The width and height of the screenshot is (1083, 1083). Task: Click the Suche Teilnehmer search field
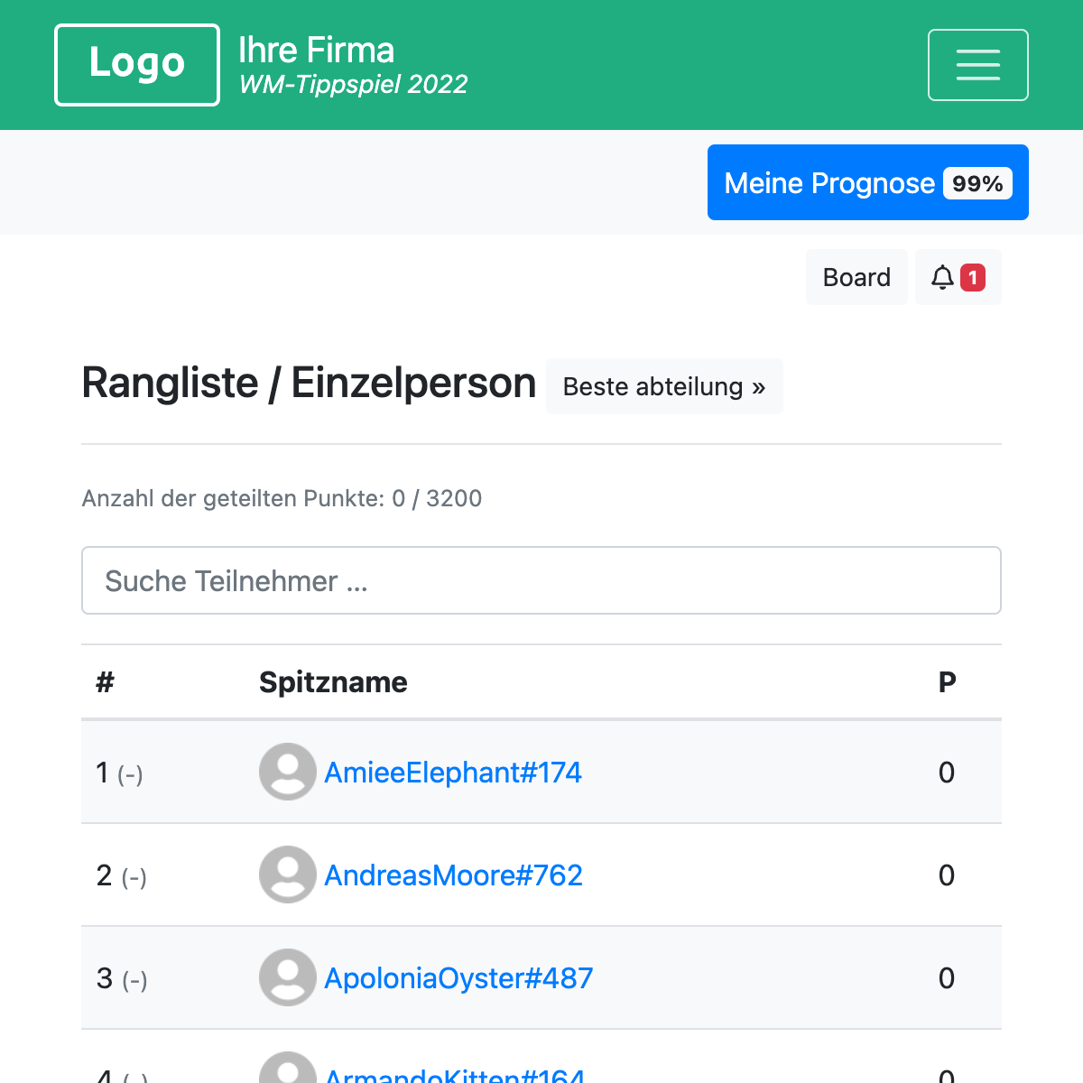[x=541, y=580]
